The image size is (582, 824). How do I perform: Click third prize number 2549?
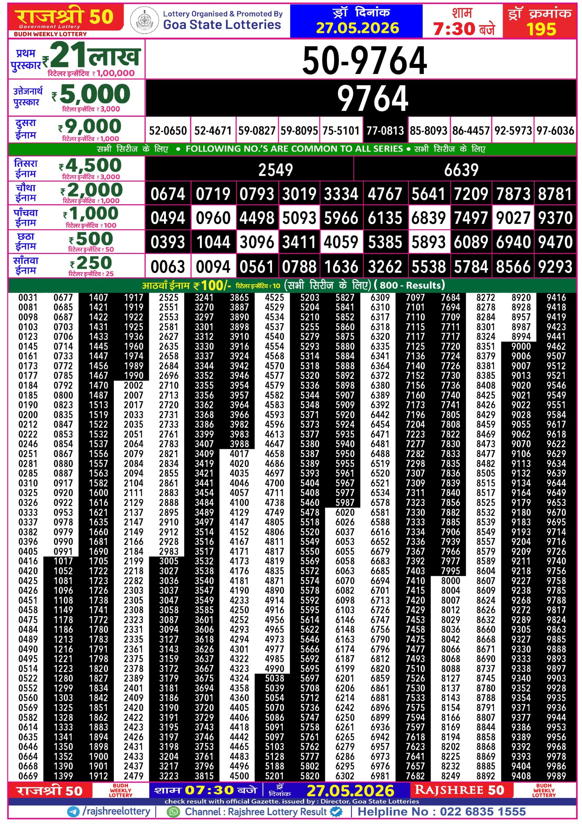[x=275, y=170]
